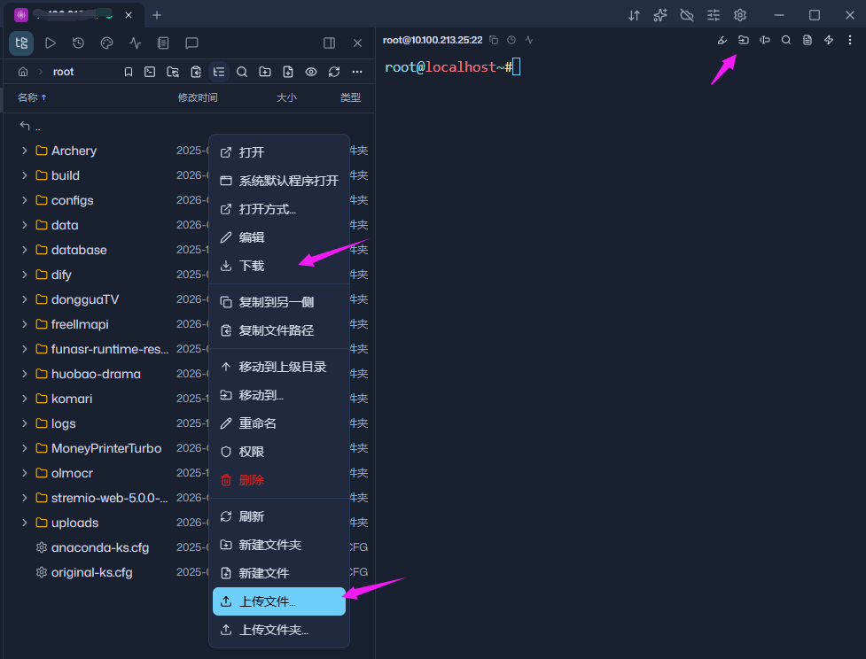Open the notebook icon in sidebar toolbar
Viewport: 866px width, 659px height.
[x=163, y=43]
